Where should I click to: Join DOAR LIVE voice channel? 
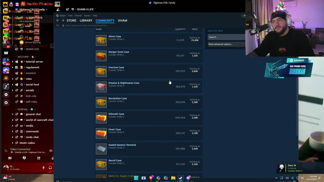(32, 49)
